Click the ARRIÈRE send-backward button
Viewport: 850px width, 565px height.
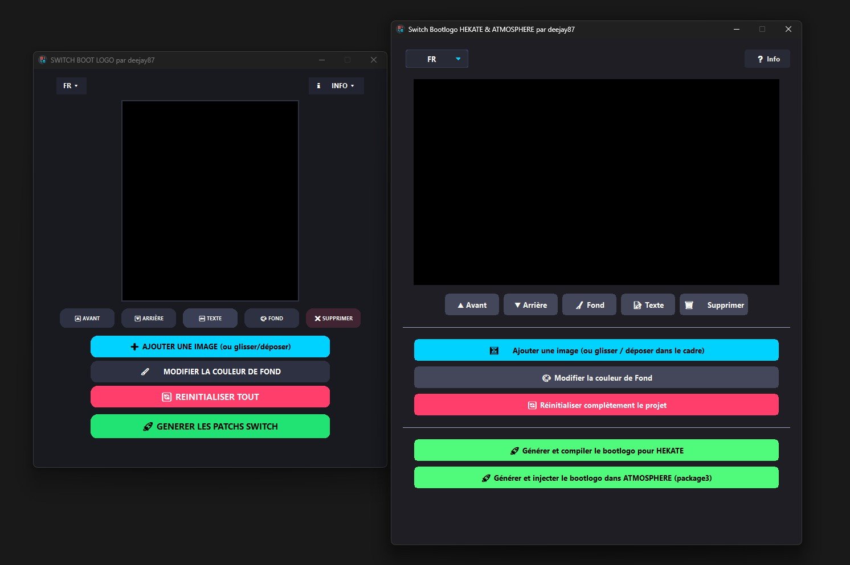[x=149, y=319]
